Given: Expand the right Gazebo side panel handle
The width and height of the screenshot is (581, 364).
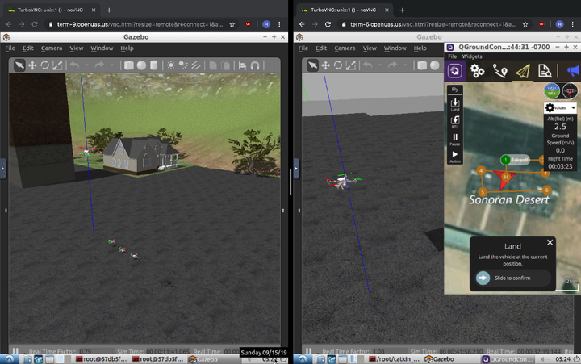Looking at the screenshot, I should click(x=297, y=168).
